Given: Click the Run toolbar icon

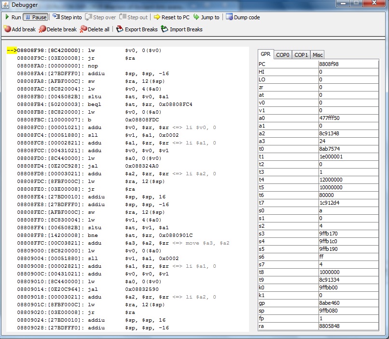Looking at the screenshot, I should pyautogui.click(x=7, y=17).
